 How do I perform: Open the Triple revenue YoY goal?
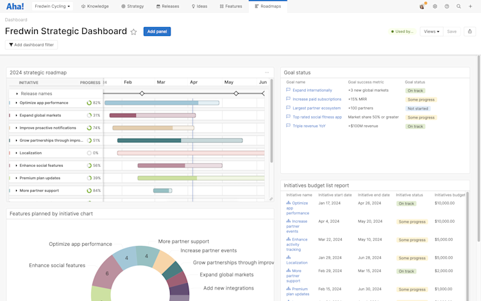309,126
